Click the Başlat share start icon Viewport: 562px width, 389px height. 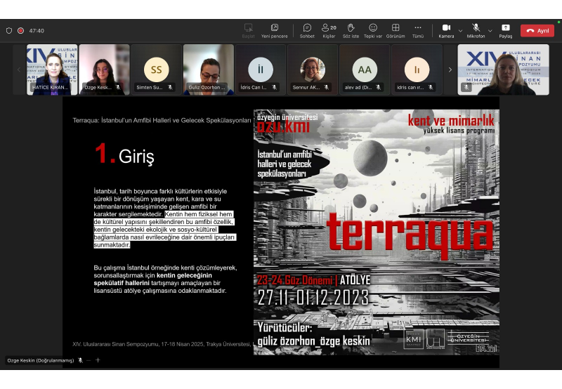248,31
